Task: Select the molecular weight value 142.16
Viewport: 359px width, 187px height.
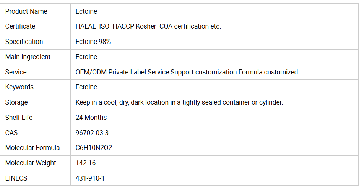Action: [86, 163]
